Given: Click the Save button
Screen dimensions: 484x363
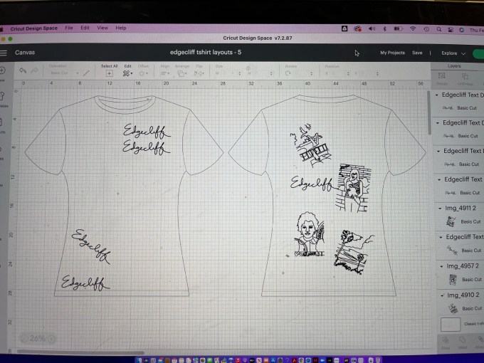Looking at the screenshot, I should click(417, 53).
